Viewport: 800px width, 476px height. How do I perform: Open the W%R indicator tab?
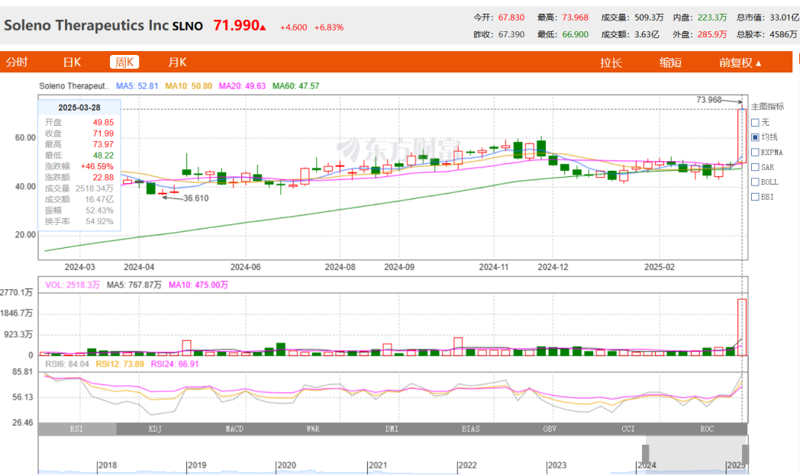[313, 429]
